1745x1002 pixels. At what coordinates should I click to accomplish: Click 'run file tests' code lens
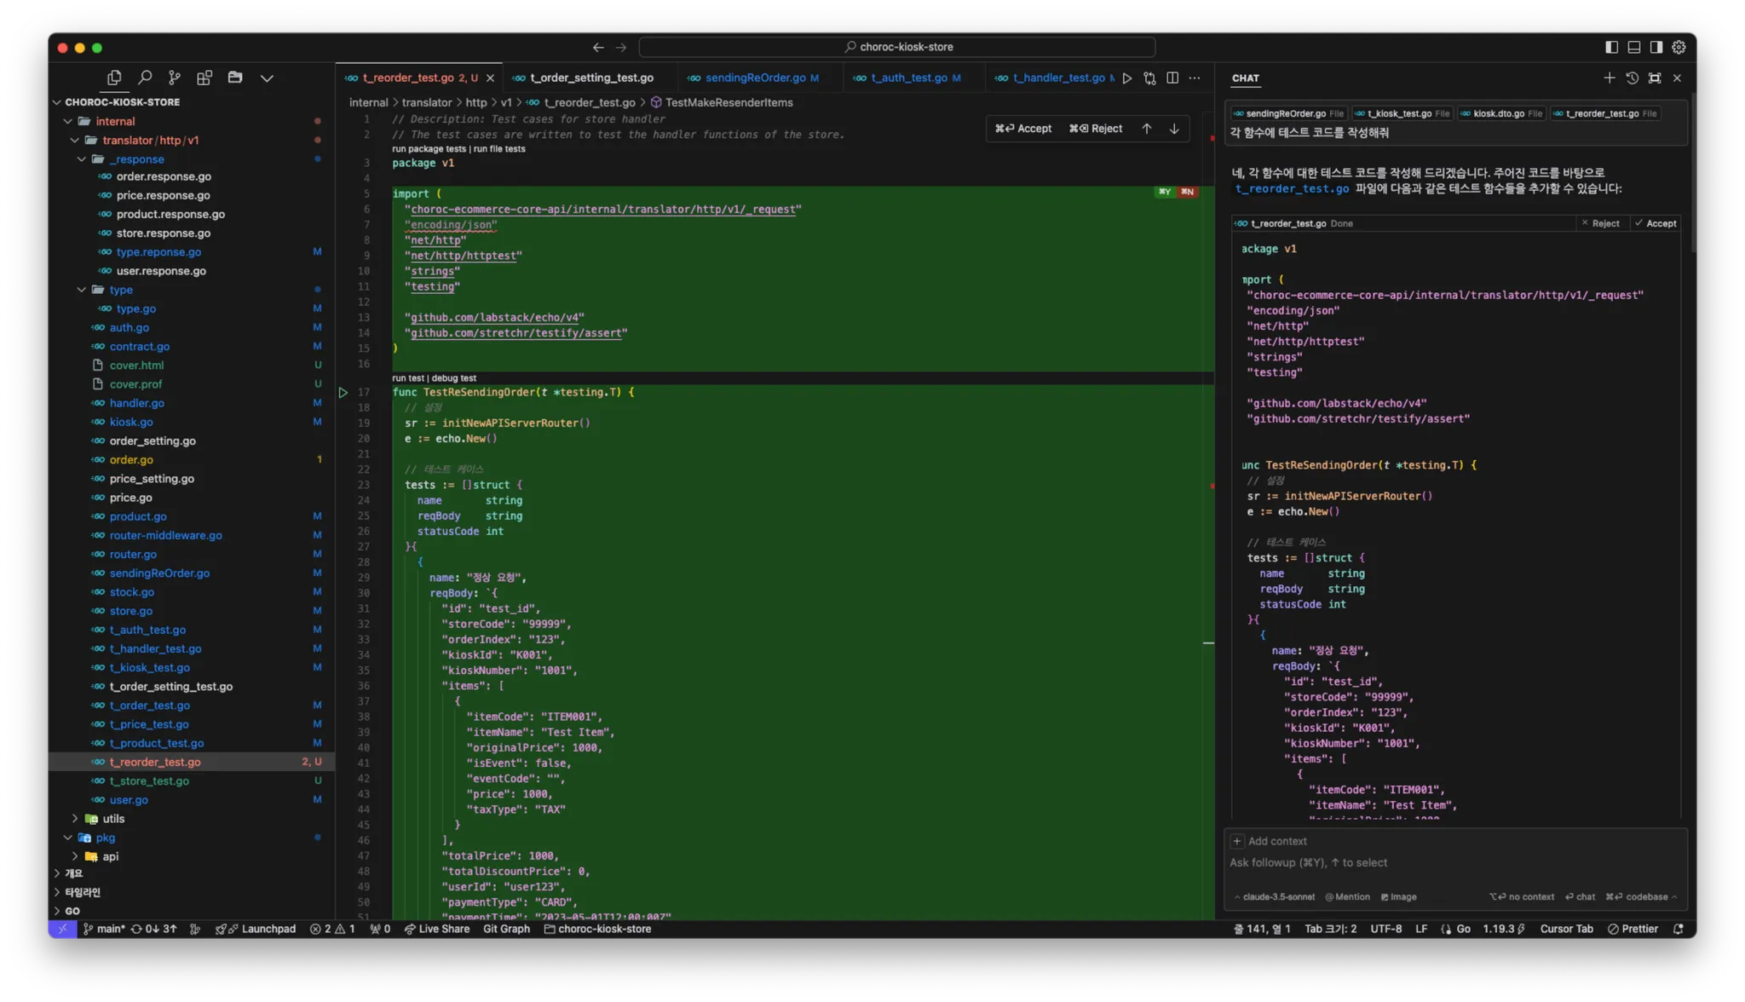[x=499, y=148]
